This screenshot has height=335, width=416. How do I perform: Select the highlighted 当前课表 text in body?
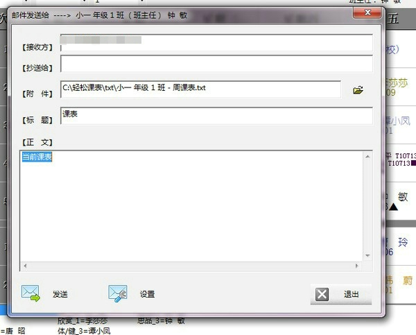[x=37, y=157]
